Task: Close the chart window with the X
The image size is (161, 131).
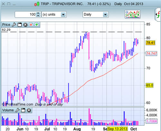Action: point(3,4)
